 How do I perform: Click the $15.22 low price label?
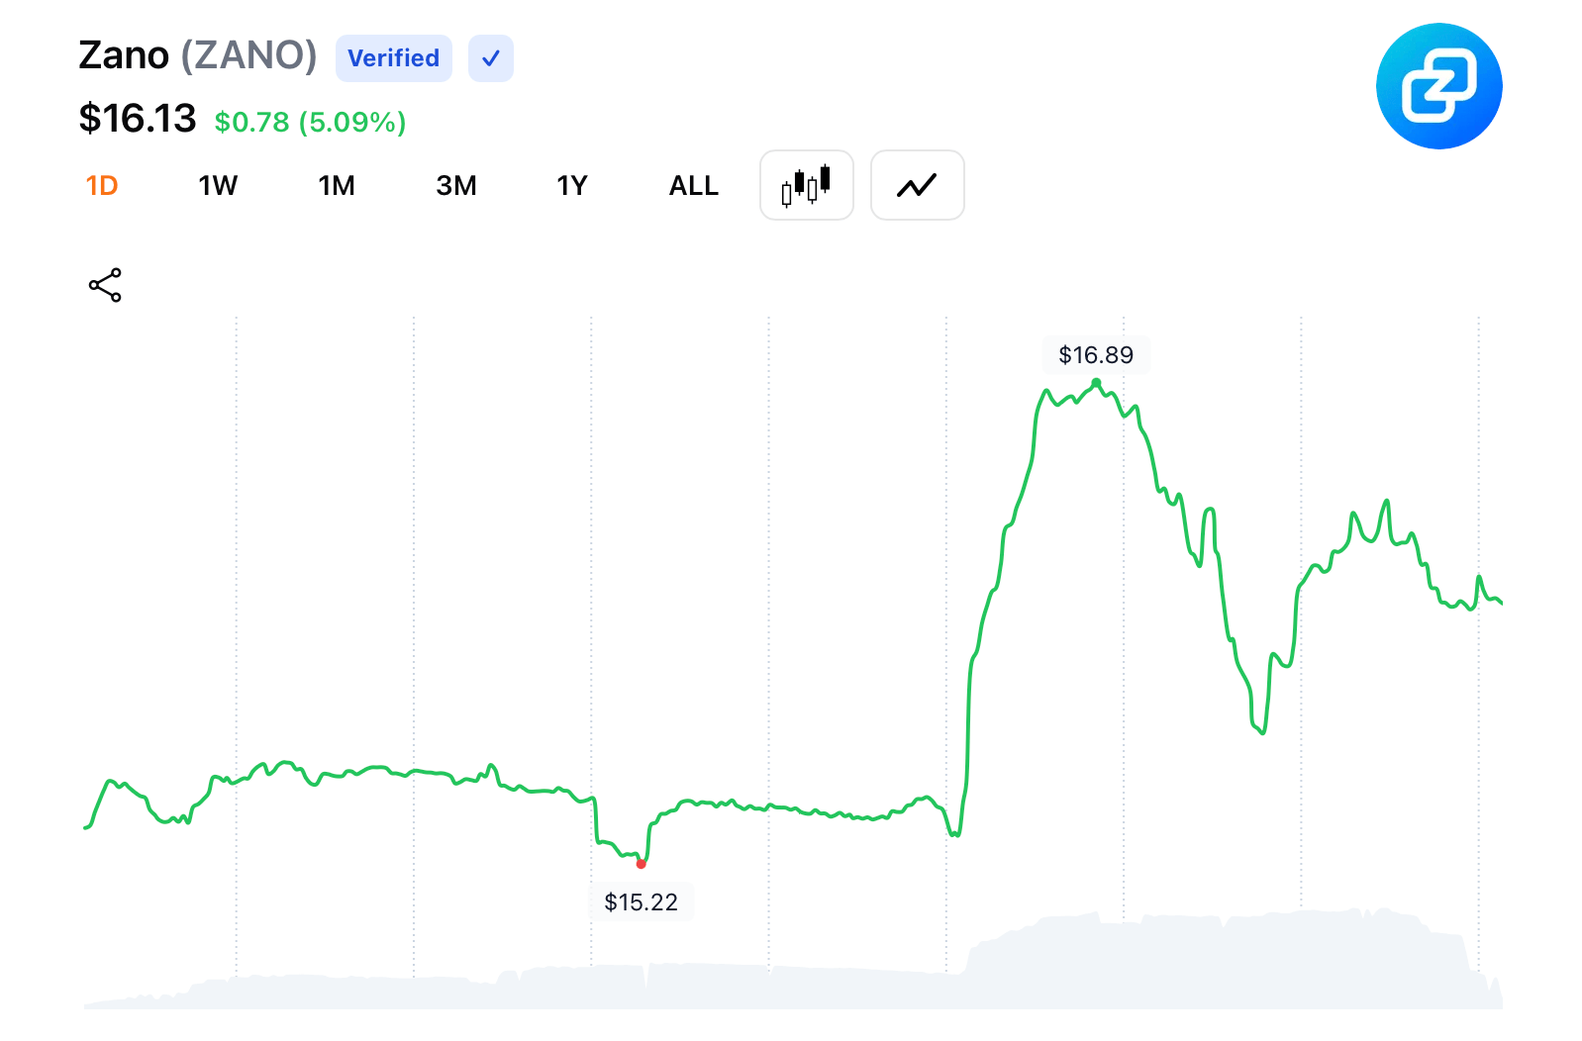click(x=641, y=902)
